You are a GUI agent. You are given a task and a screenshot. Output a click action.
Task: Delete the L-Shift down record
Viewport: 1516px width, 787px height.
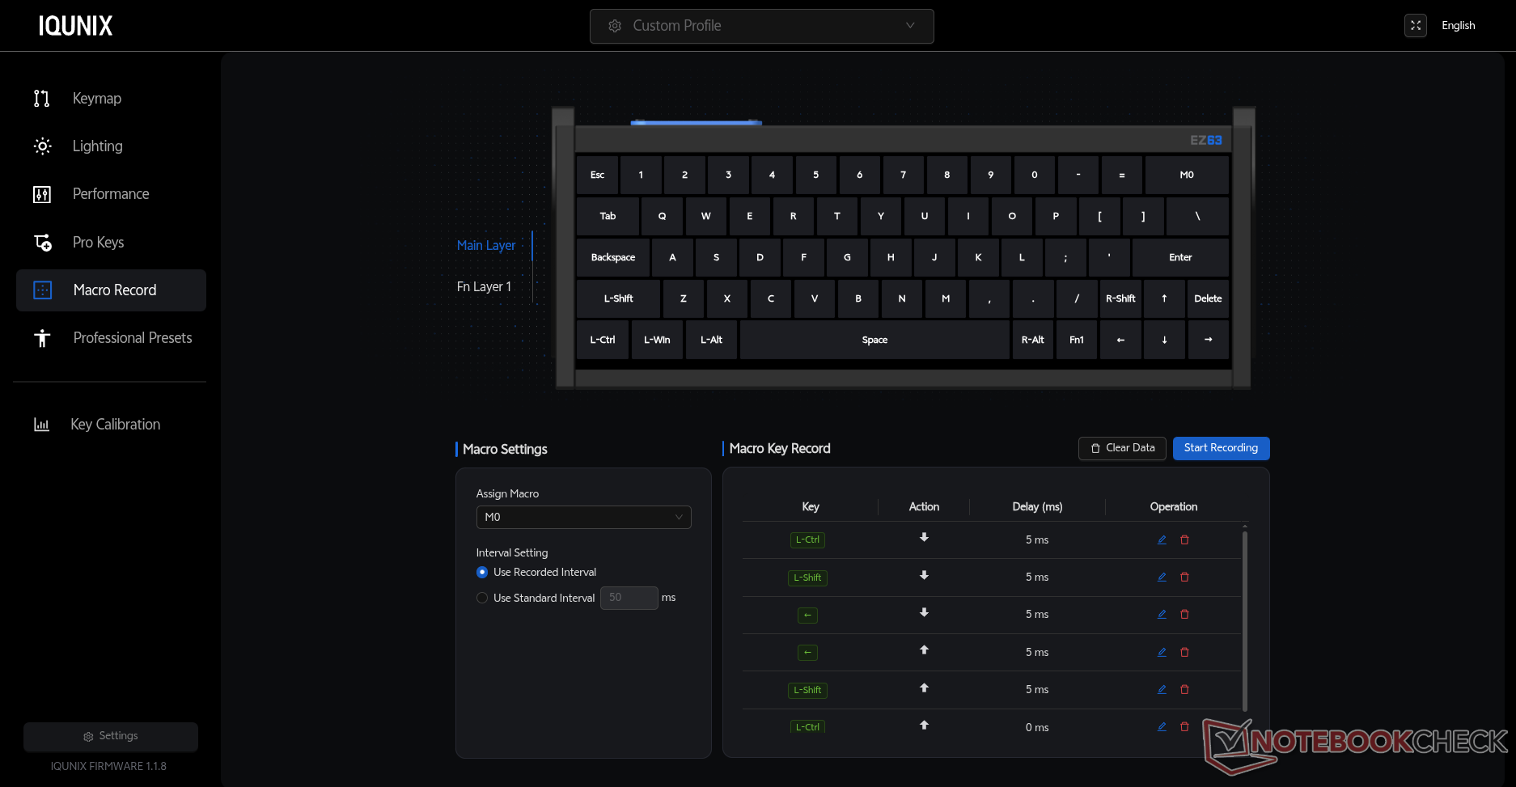[x=1184, y=578]
